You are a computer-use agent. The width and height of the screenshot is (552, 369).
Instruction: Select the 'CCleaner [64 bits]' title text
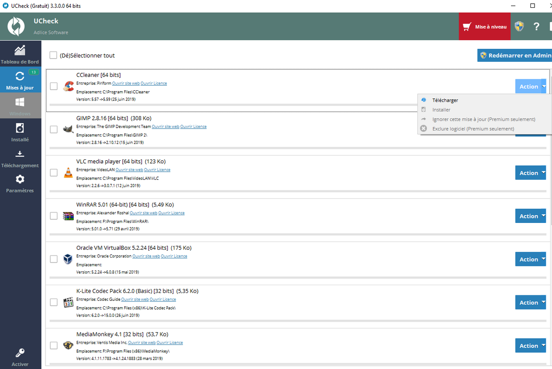point(98,75)
